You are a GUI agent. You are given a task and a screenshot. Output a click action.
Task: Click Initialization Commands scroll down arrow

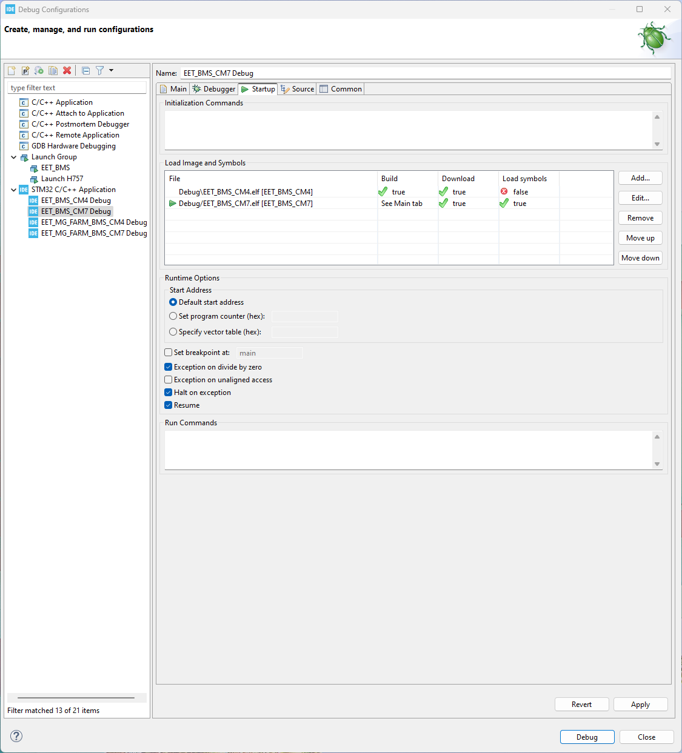click(x=657, y=144)
